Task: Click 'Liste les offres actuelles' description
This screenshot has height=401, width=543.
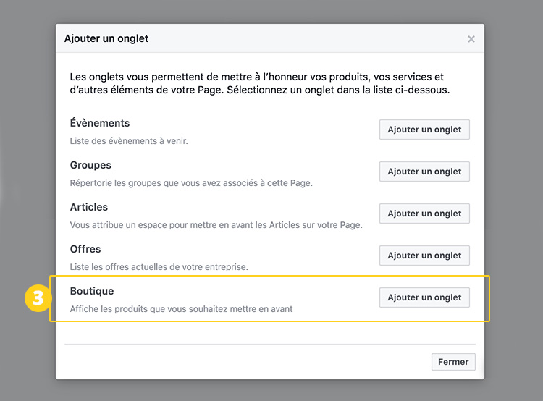Action: coord(159,267)
